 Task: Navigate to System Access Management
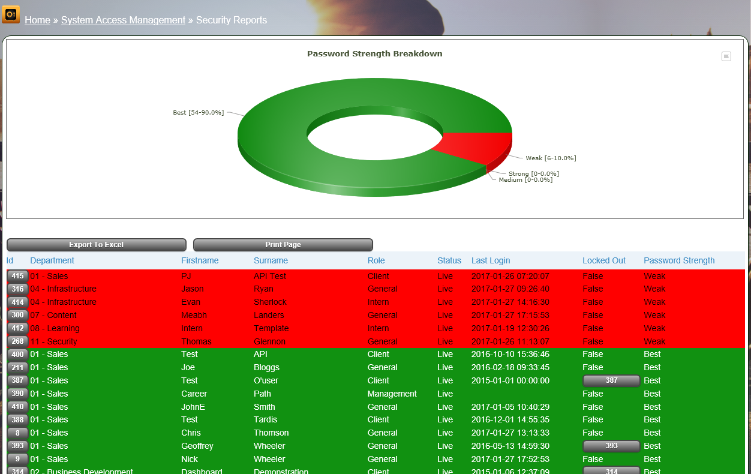coord(123,20)
